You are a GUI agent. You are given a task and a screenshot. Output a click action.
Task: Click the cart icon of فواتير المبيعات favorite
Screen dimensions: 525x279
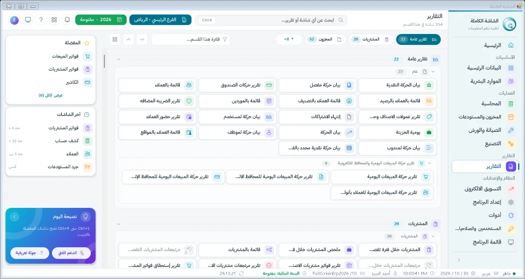(x=87, y=56)
